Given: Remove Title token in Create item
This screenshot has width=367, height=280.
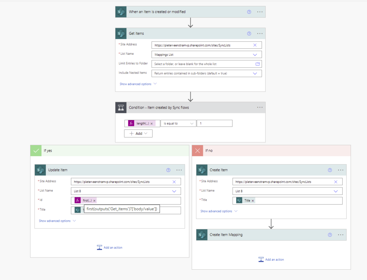Looking at the screenshot, I should coord(253,201).
